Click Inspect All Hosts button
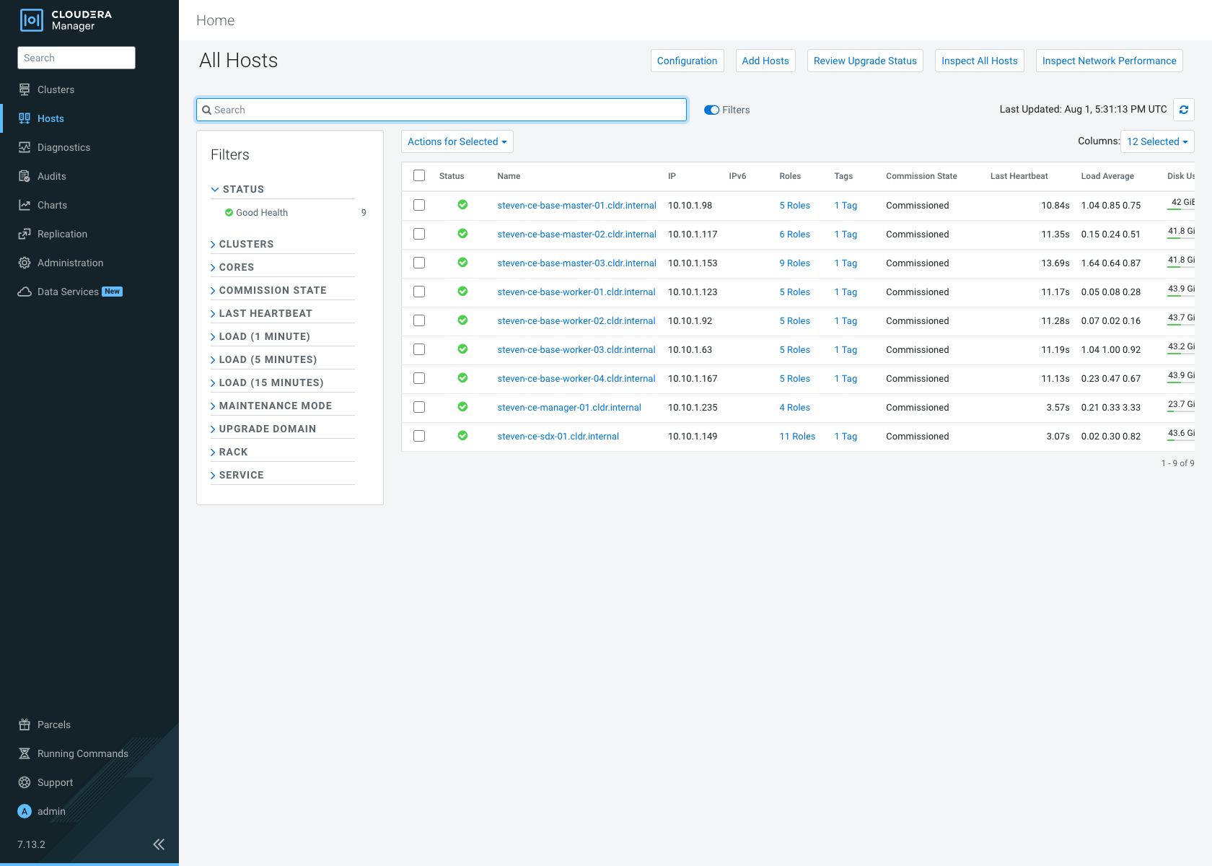The width and height of the screenshot is (1212, 866). (x=979, y=61)
